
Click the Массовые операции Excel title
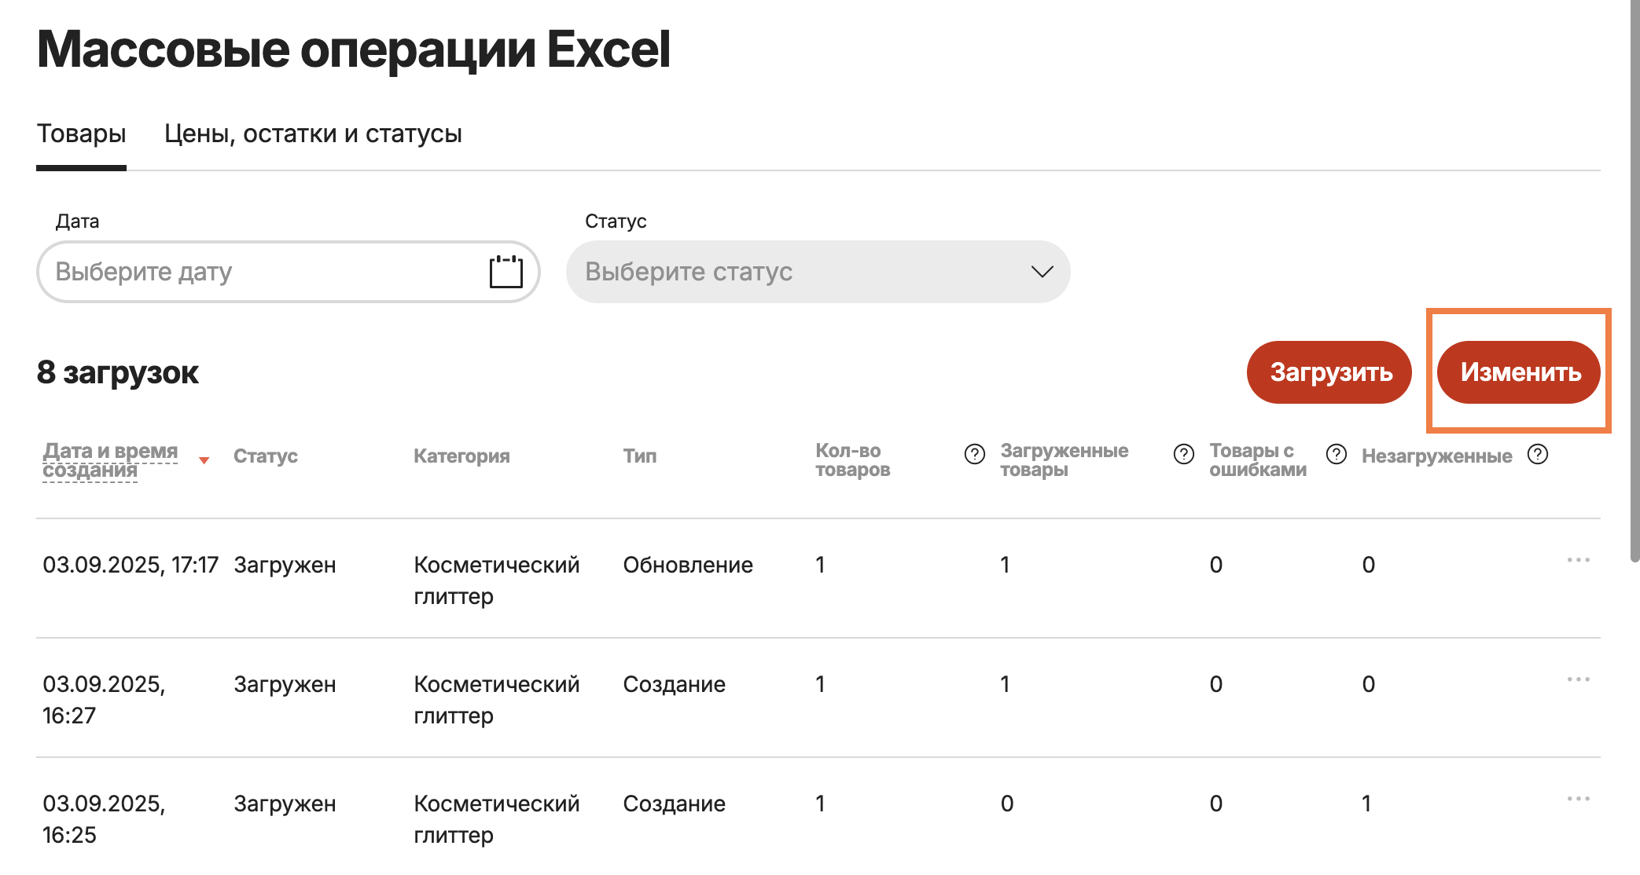coord(354,49)
